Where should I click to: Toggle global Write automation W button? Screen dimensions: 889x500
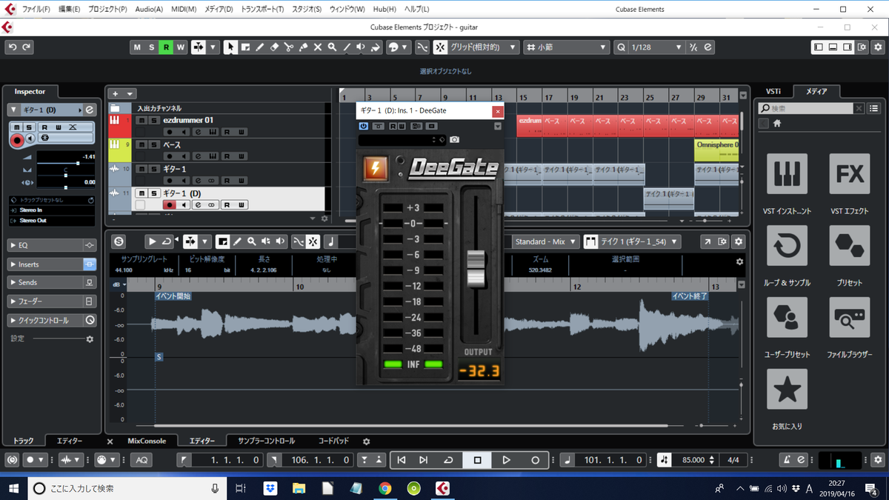180,47
